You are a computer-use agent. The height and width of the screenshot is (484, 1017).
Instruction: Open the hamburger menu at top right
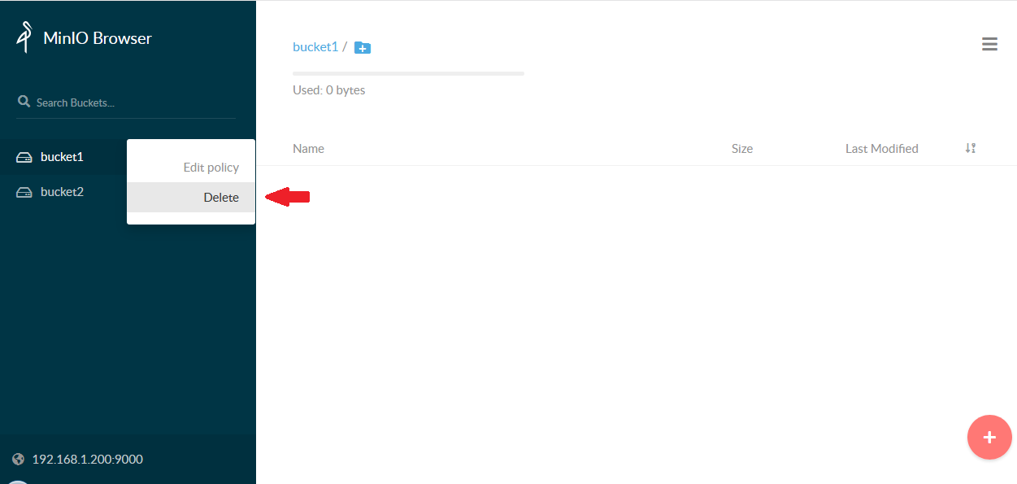989,45
